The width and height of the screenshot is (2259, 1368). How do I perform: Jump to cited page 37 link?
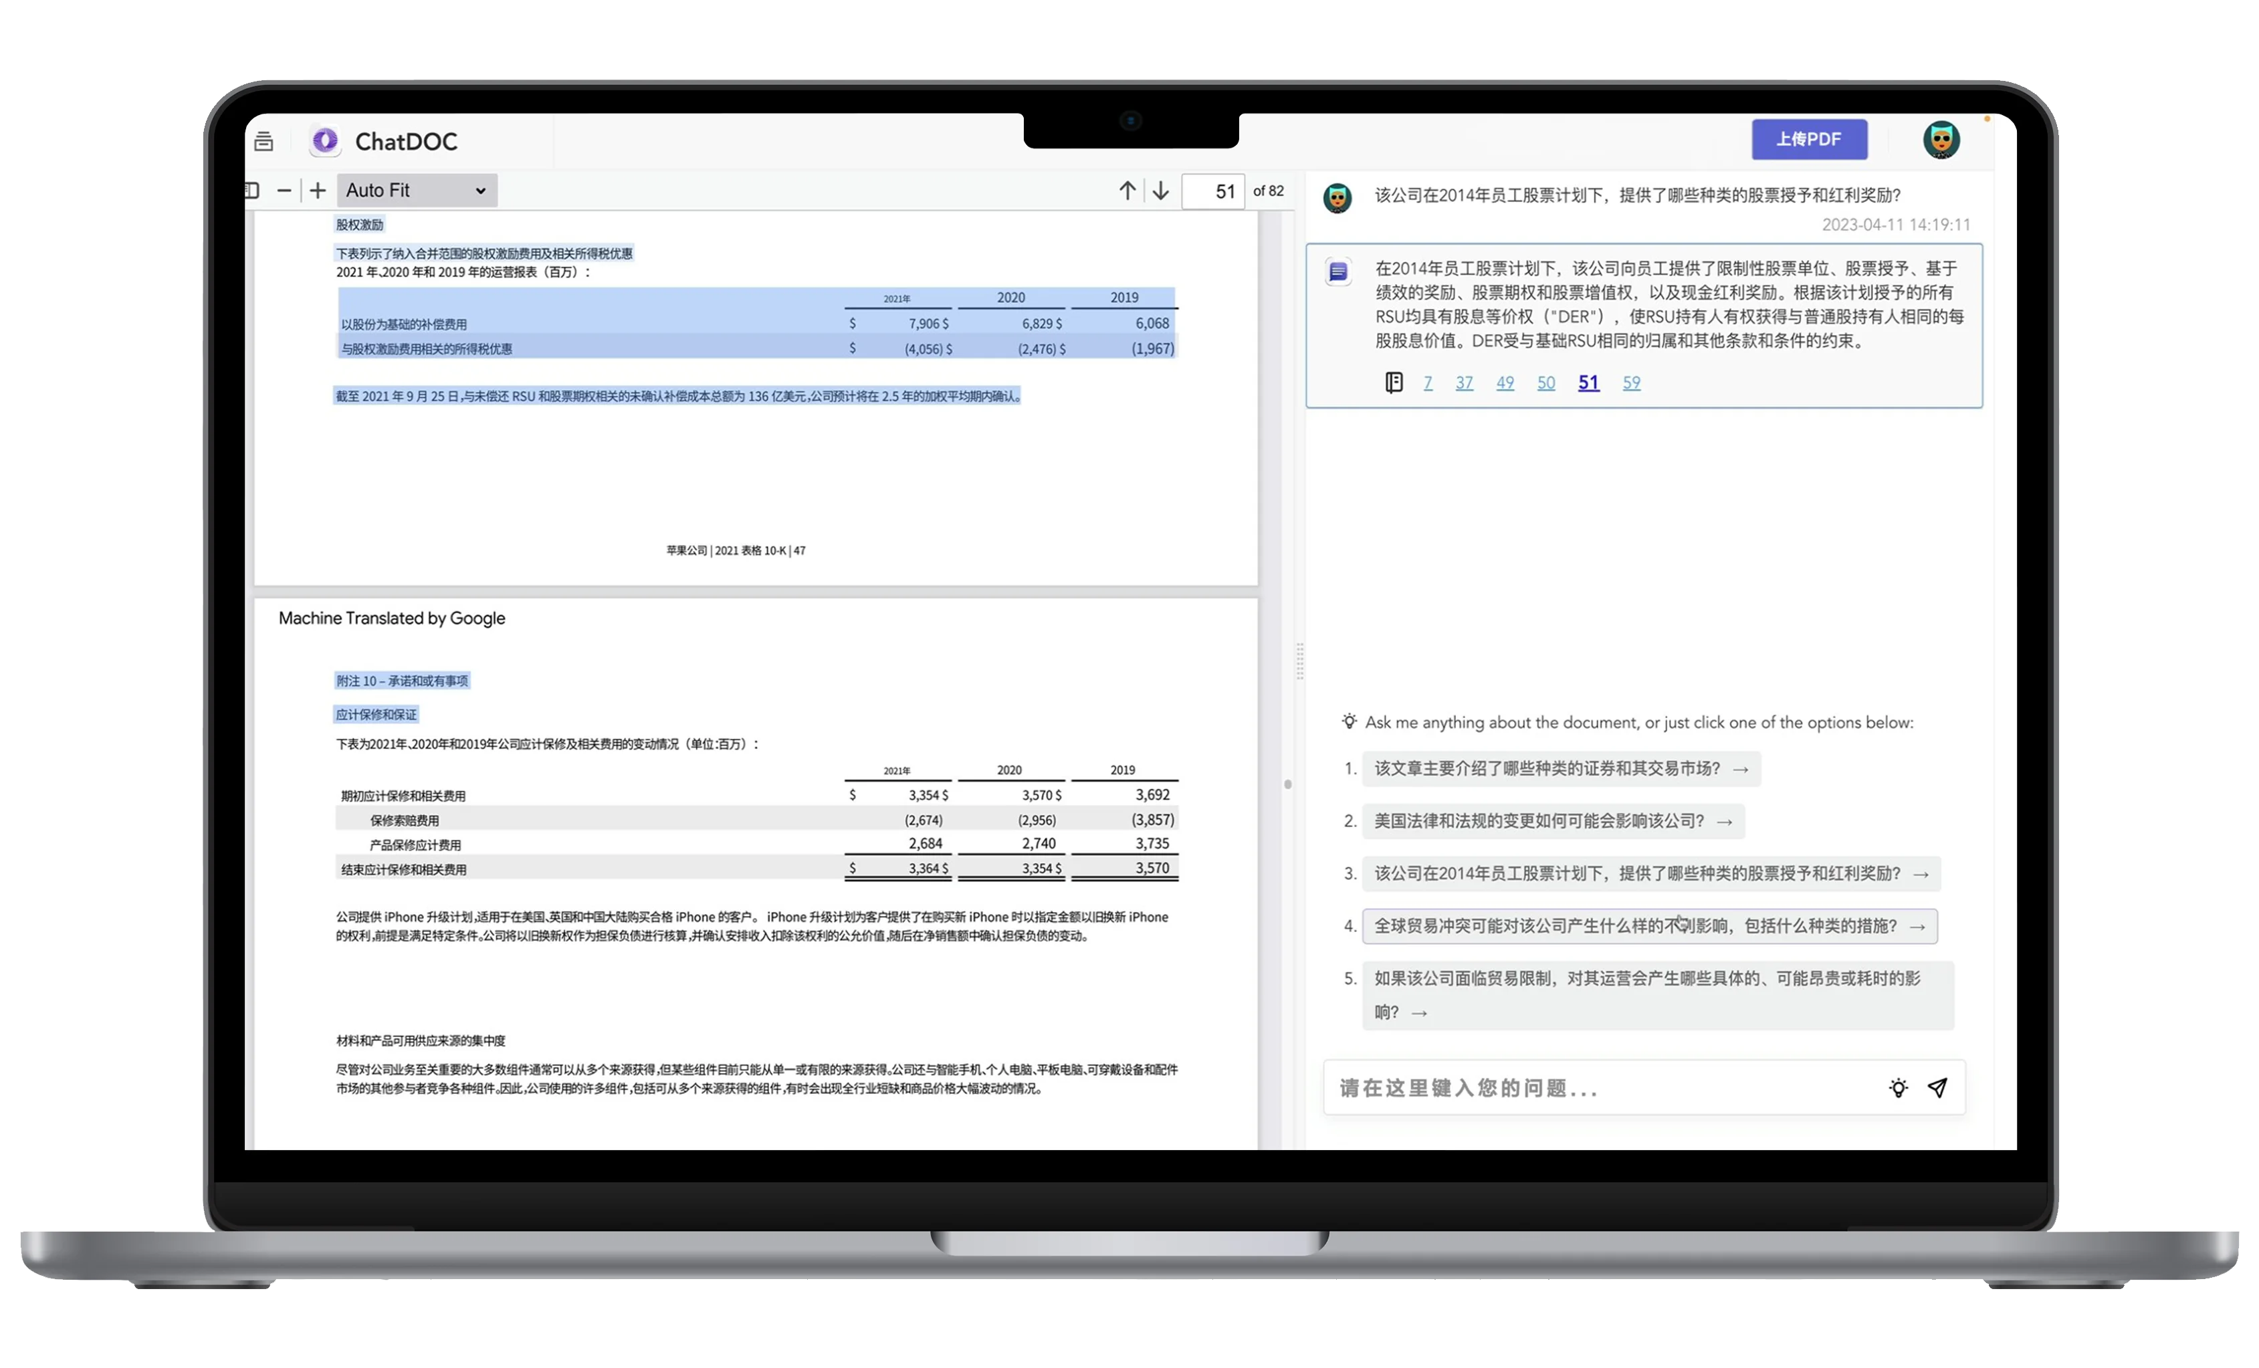(x=1464, y=383)
